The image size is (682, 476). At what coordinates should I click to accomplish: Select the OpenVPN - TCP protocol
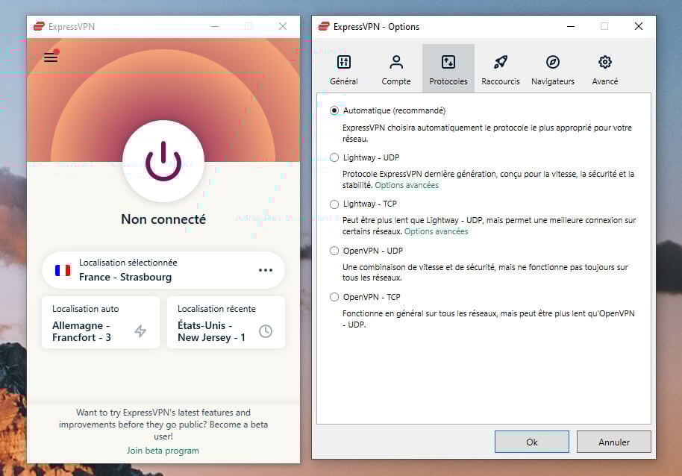pos(334,297)
